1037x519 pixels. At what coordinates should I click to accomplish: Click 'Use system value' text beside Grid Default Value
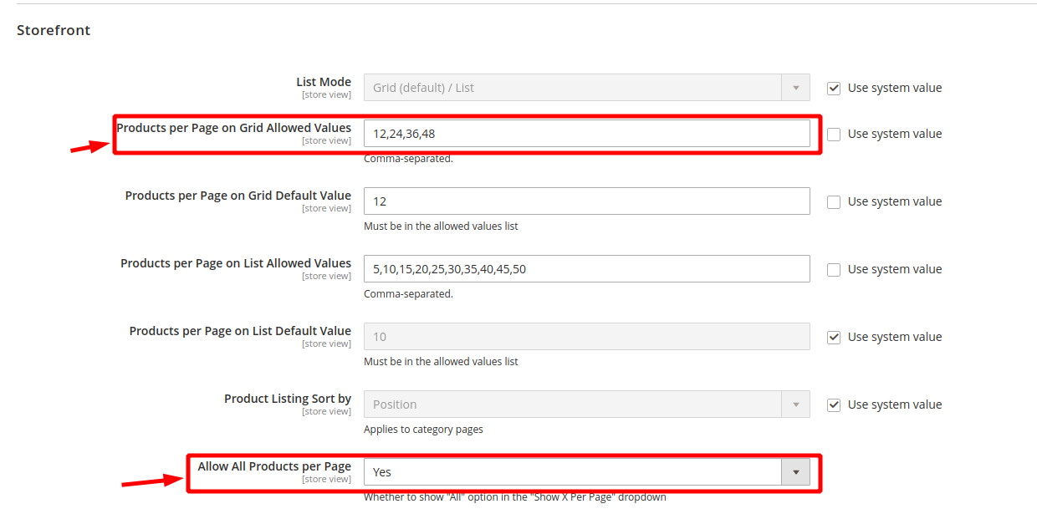pyautogui.click(x=895, y=201)
